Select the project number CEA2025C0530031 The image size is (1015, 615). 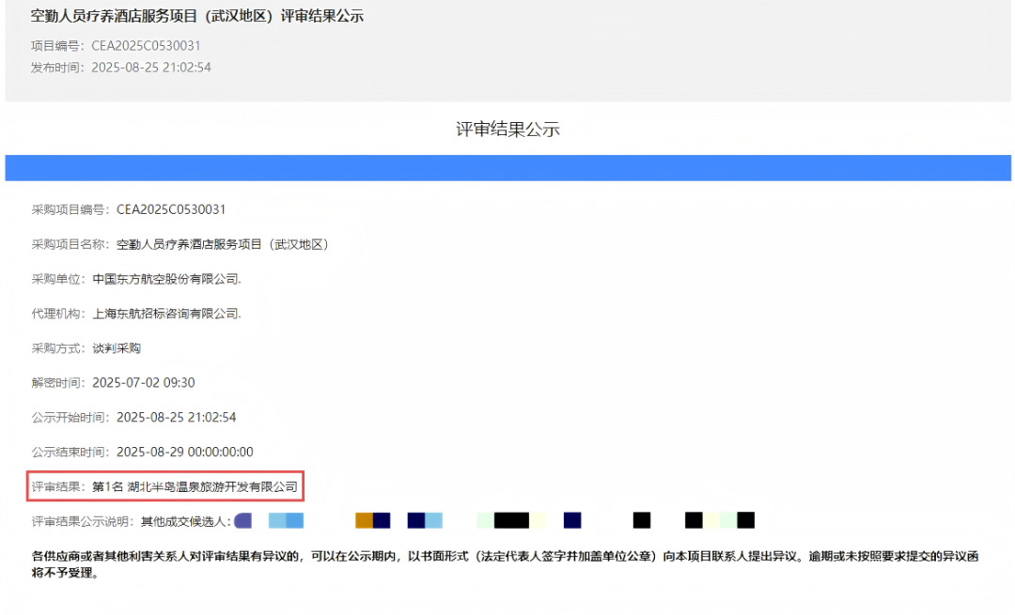coord(146,44)
